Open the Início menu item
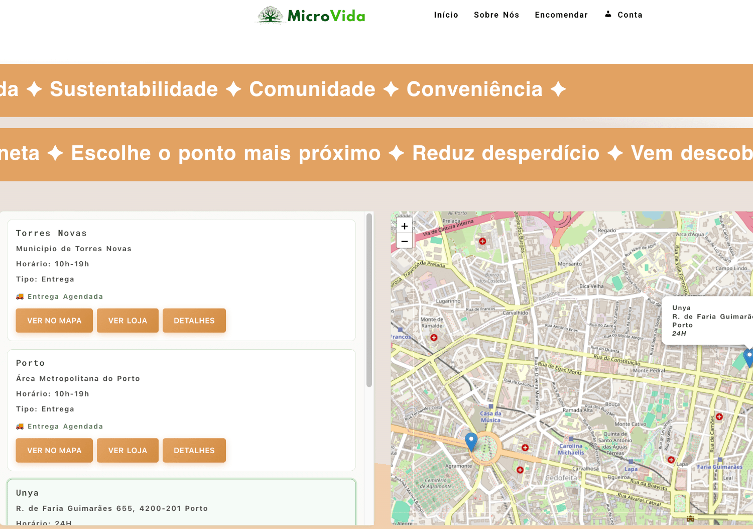Viewport: 753px width, 529px height. pyautogui.click(x=446, y=15)
